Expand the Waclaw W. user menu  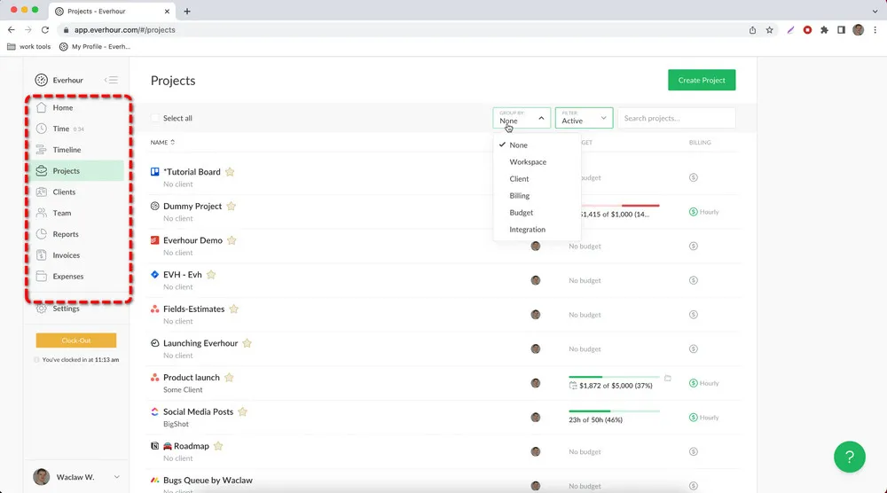click(116, 477)
